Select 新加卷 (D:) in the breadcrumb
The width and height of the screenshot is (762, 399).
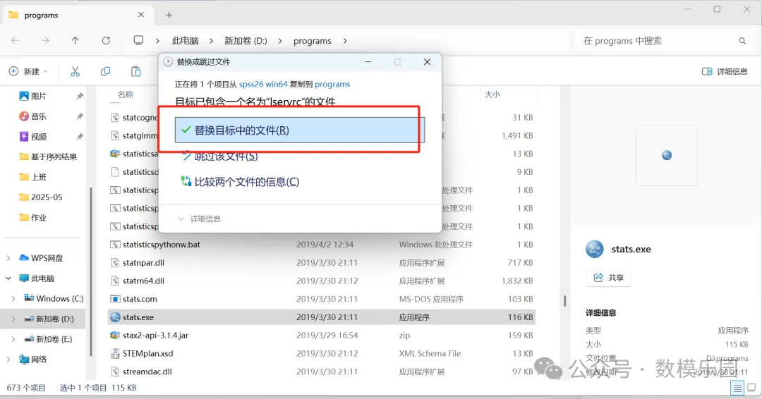[x=246, y=41]
